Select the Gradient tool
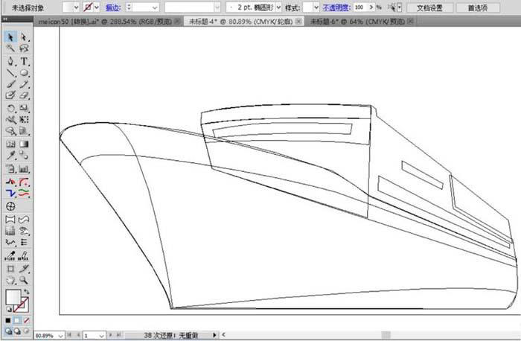521x341 pixels. (x=24, y=144)
